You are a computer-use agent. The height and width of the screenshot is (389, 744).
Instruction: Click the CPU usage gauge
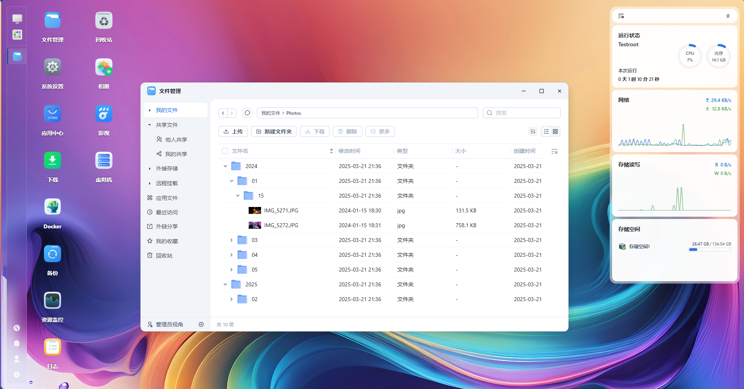pyautogui.click(x=690, y=56)
